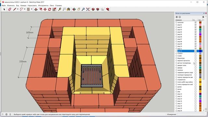This screenshot has width=208, height=117.
Task: Select the Push/Pull tool
Action: [36, 9]
